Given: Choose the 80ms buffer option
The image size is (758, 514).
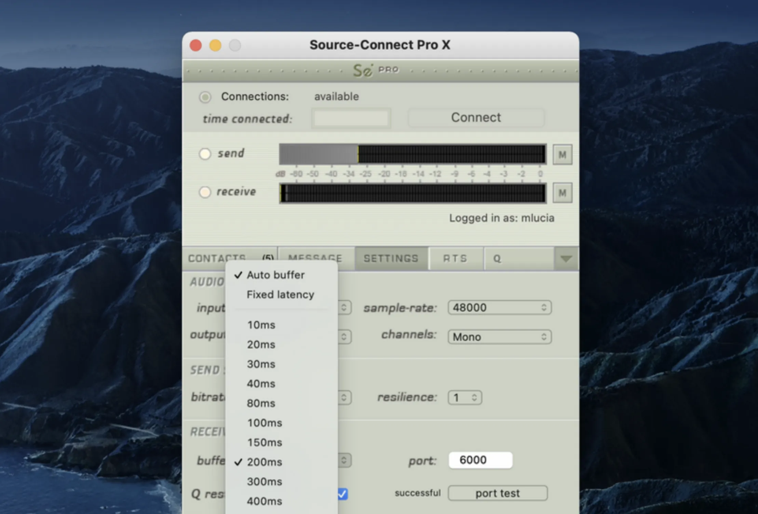Looking at the screenshot, I should coord(281,403).
